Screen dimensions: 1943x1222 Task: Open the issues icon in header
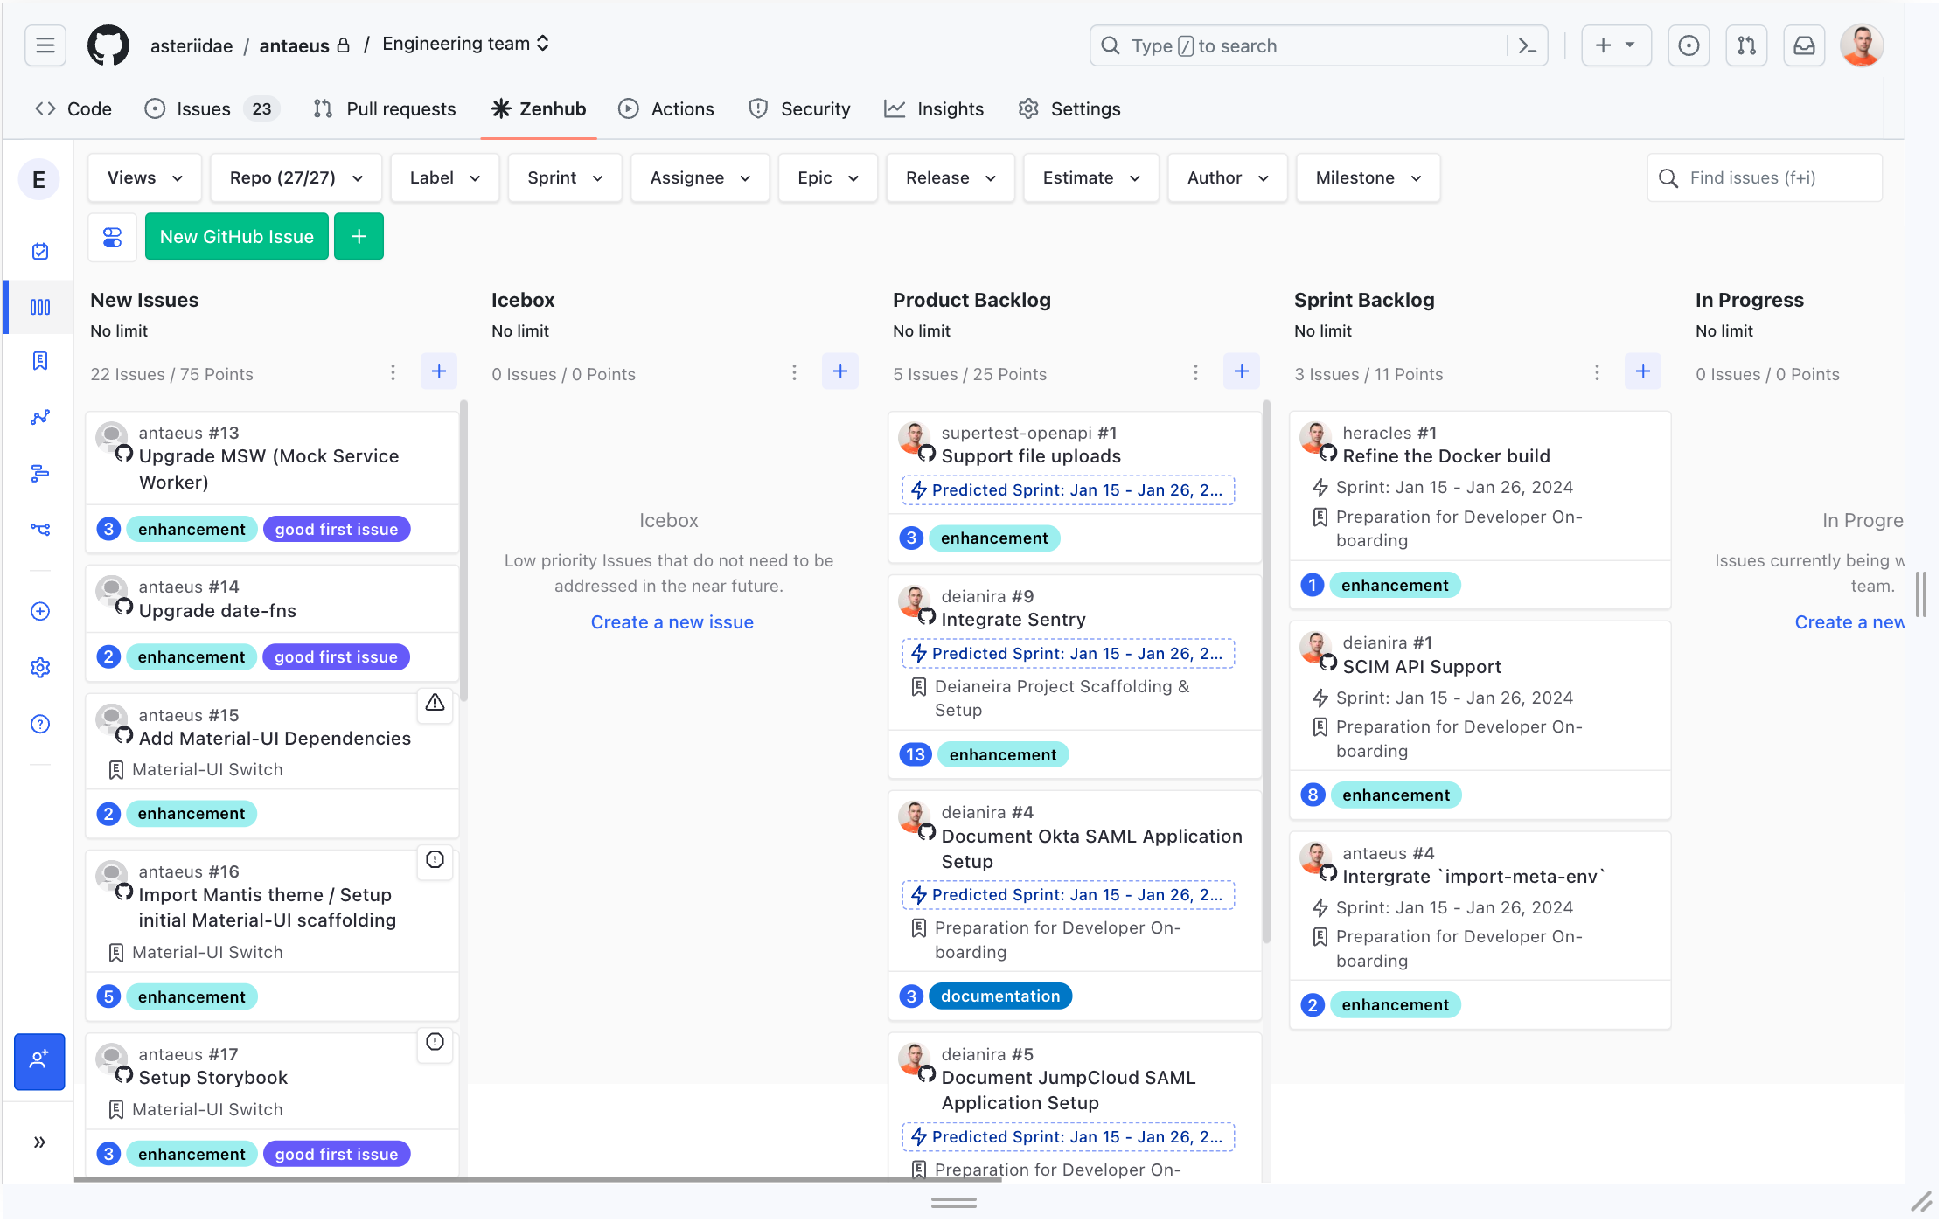pos(1689,45)
